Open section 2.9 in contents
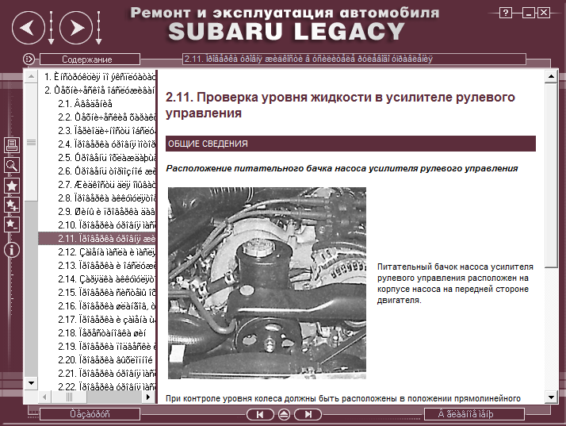Screen dimensions: 566x426 [x=106, y=211]
